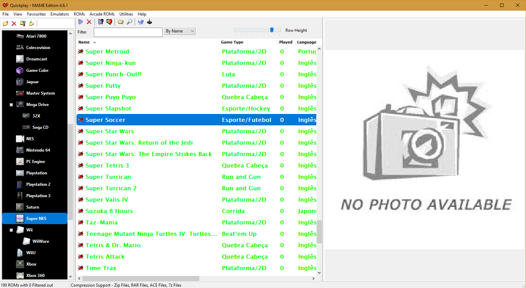Select the Saturn console icon
Viewport: 526px width, 288px height.
(20, 207)
